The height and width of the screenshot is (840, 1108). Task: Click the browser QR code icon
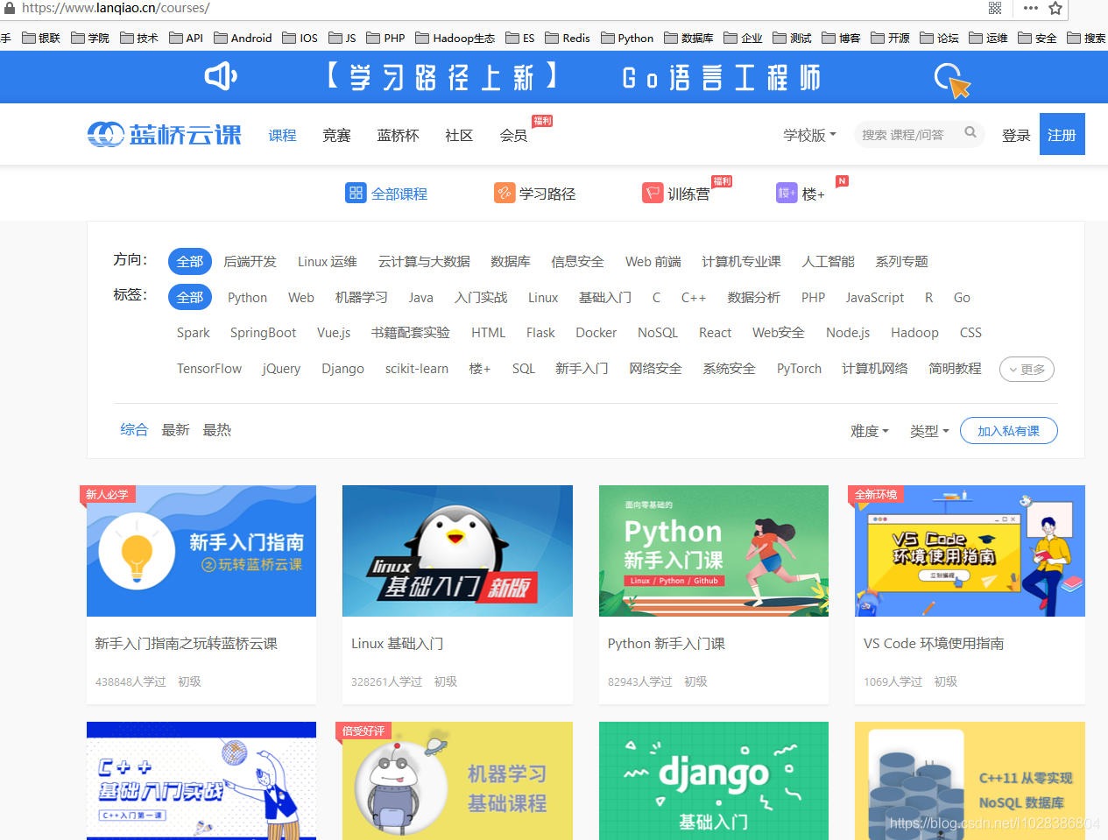[995, 8]
